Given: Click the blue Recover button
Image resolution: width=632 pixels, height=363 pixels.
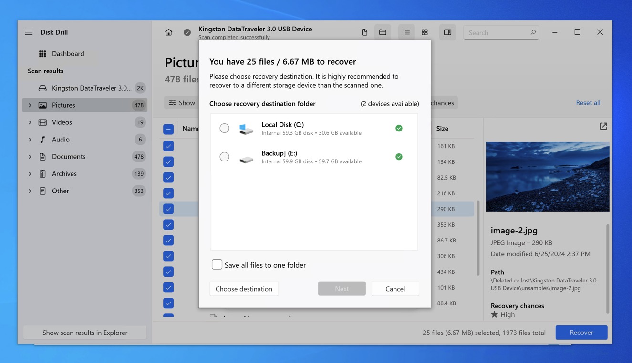Looking at the screenshot, I should coord(581,333).
